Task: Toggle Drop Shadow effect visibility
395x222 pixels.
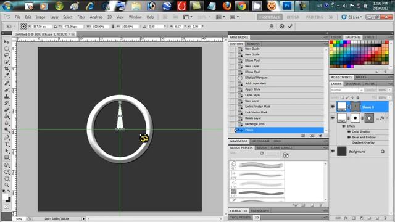Action: [x=349, y=131]
